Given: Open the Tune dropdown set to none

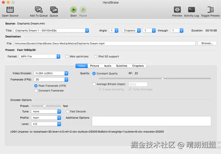Looking at the screenshot, I should point(46,111).
